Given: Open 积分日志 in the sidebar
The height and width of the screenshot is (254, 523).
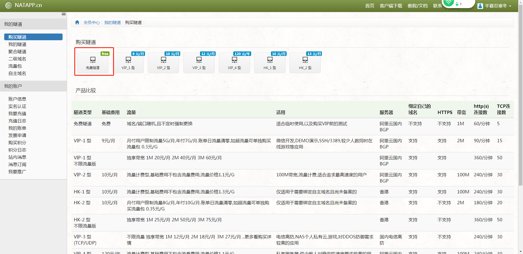Looking at the screenshot, I should (x=17, y=150).
